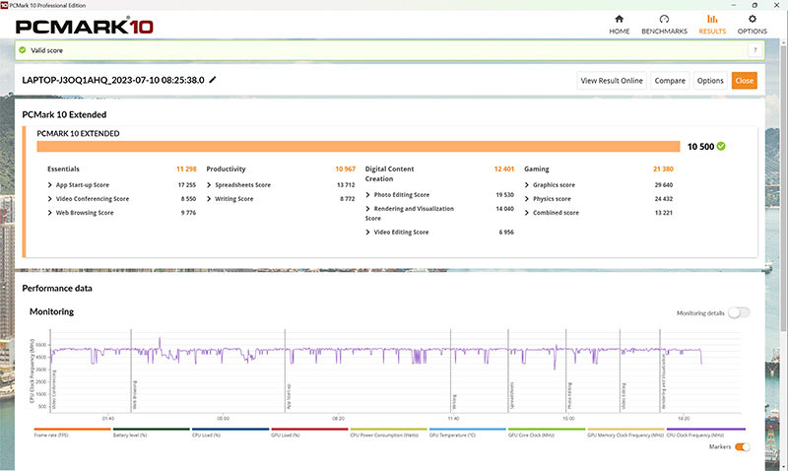This screenshot has height=471, width=788.
Task: Click Digital Content Creation score 12 401
Action: [504, 168]
